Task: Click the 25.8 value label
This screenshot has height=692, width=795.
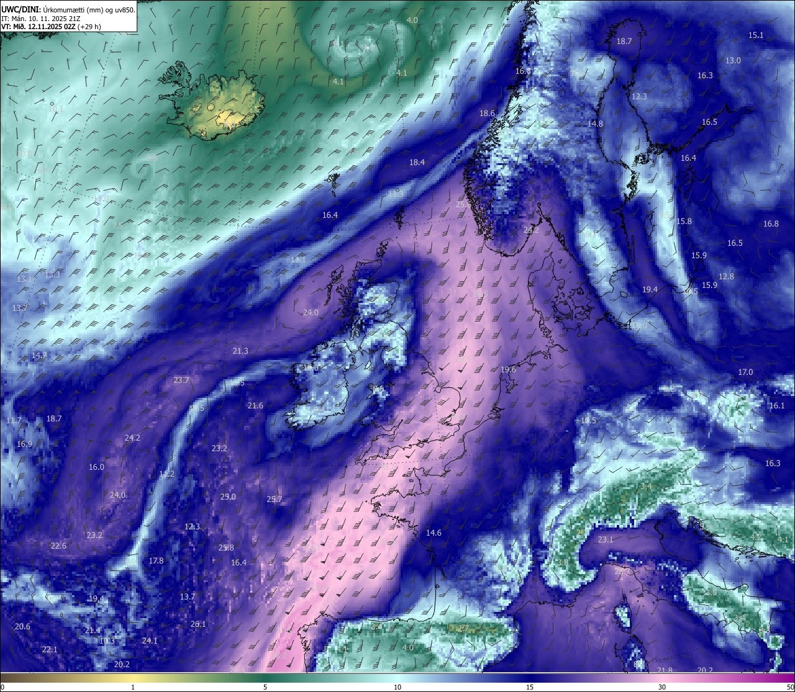Action: point(226,548)
